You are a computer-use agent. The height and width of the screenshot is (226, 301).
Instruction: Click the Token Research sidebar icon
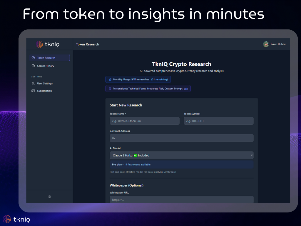[33, 58]
